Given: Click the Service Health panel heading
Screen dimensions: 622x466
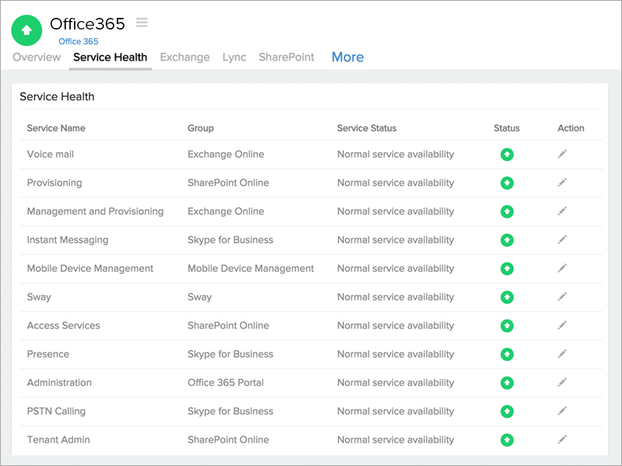Looking at the screenshot, I should click(57, 96).
